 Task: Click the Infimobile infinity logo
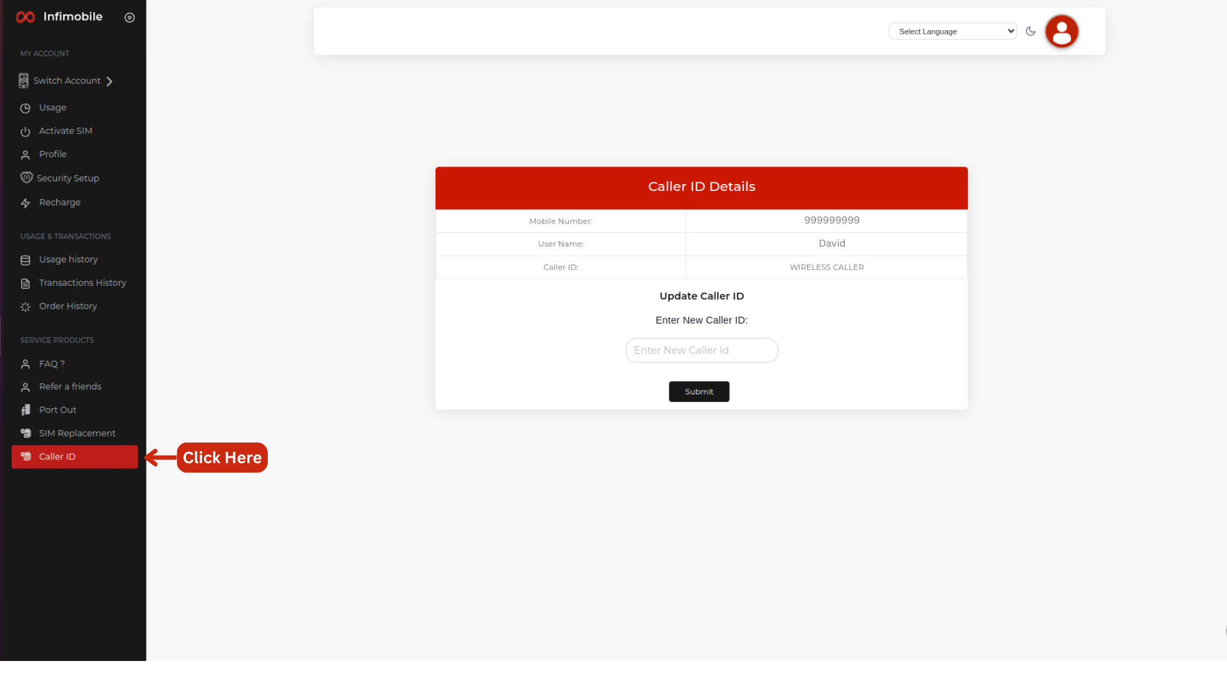pyautogui.click(x=26, y=17)
